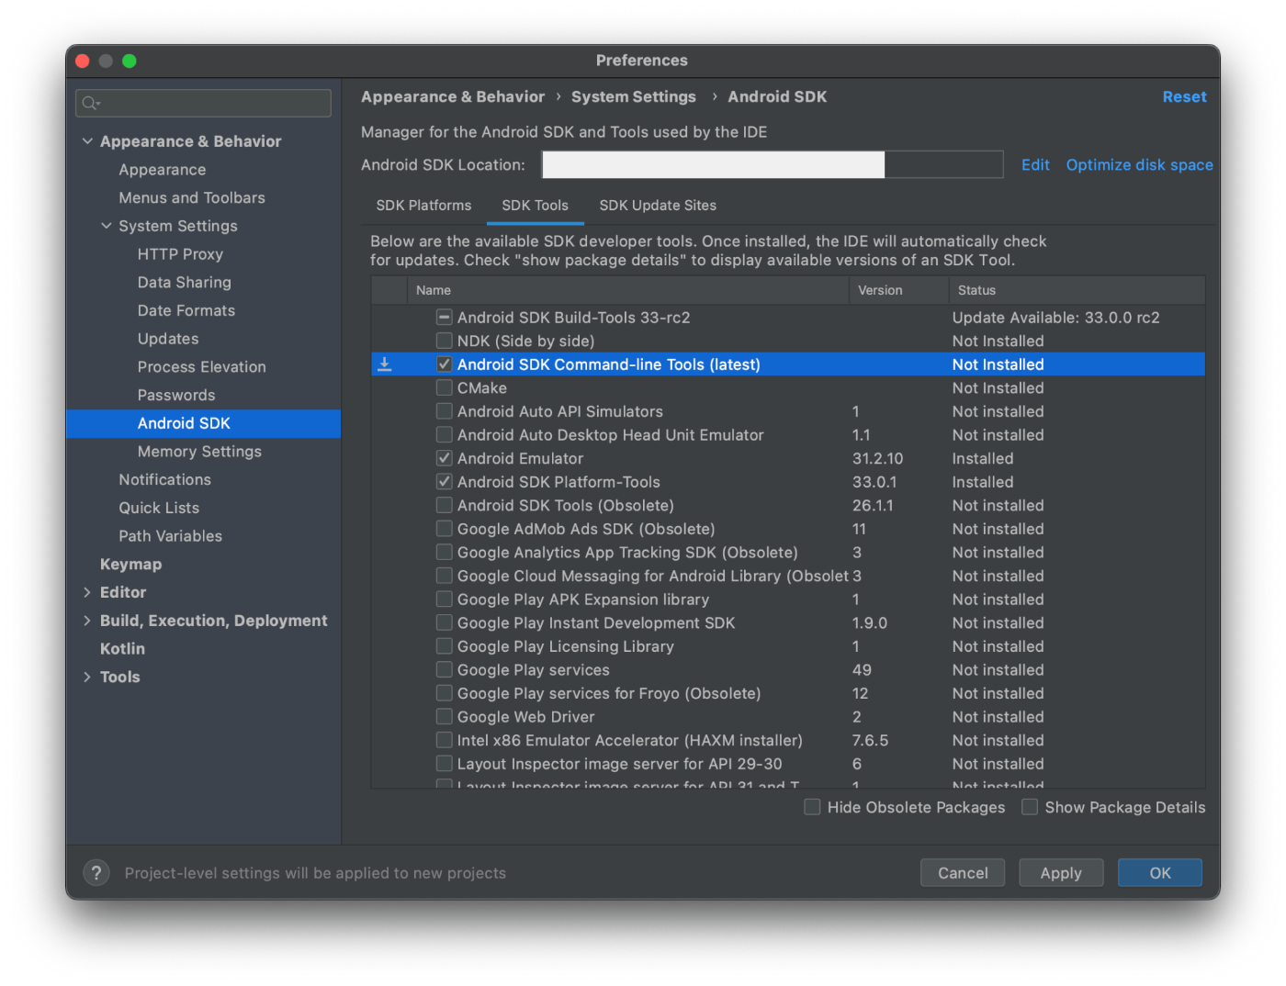Screen dimensions: 1286x986
Task: Select Google Play Instant Development SDK row
Action: 788,623
